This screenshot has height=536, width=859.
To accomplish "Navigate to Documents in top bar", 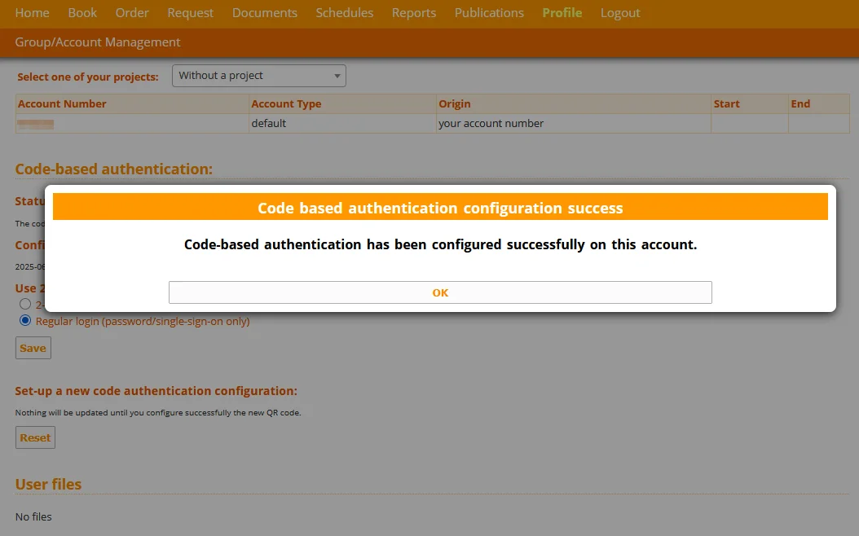I will point(264,13).
